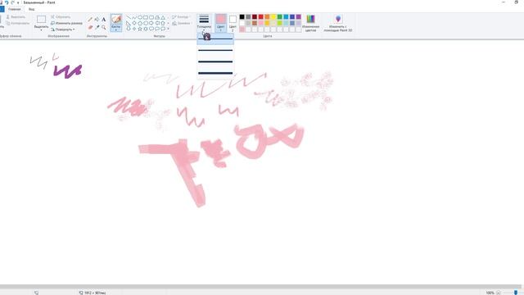The image size is (524, 295).
Task: Activate the Цвет 1 foreground color
Action: coord(220,23)
